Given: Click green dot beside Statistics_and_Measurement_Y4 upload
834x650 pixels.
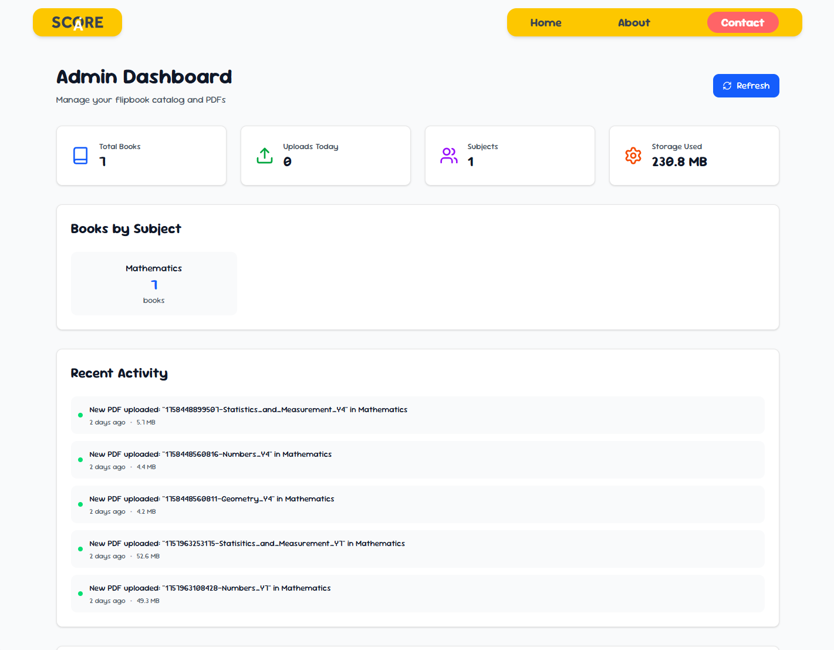Looking at the screenshot, I should 80,415.
